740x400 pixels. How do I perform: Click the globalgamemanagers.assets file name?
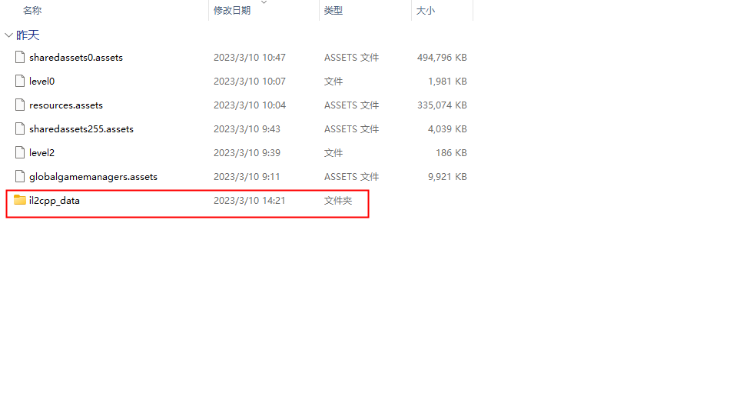click(x=93, y=177)
